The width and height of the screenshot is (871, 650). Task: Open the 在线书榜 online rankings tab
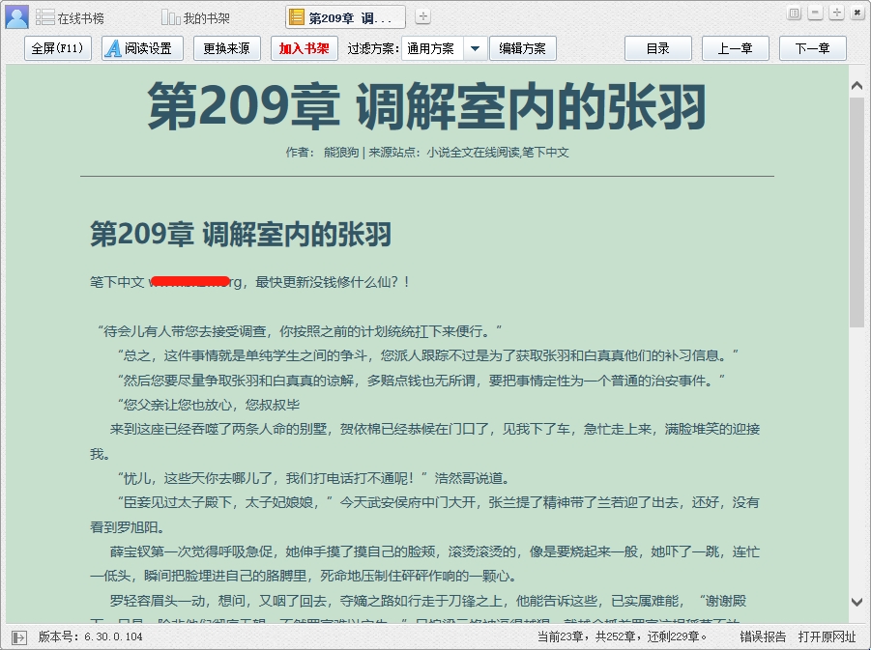[71, 18]
